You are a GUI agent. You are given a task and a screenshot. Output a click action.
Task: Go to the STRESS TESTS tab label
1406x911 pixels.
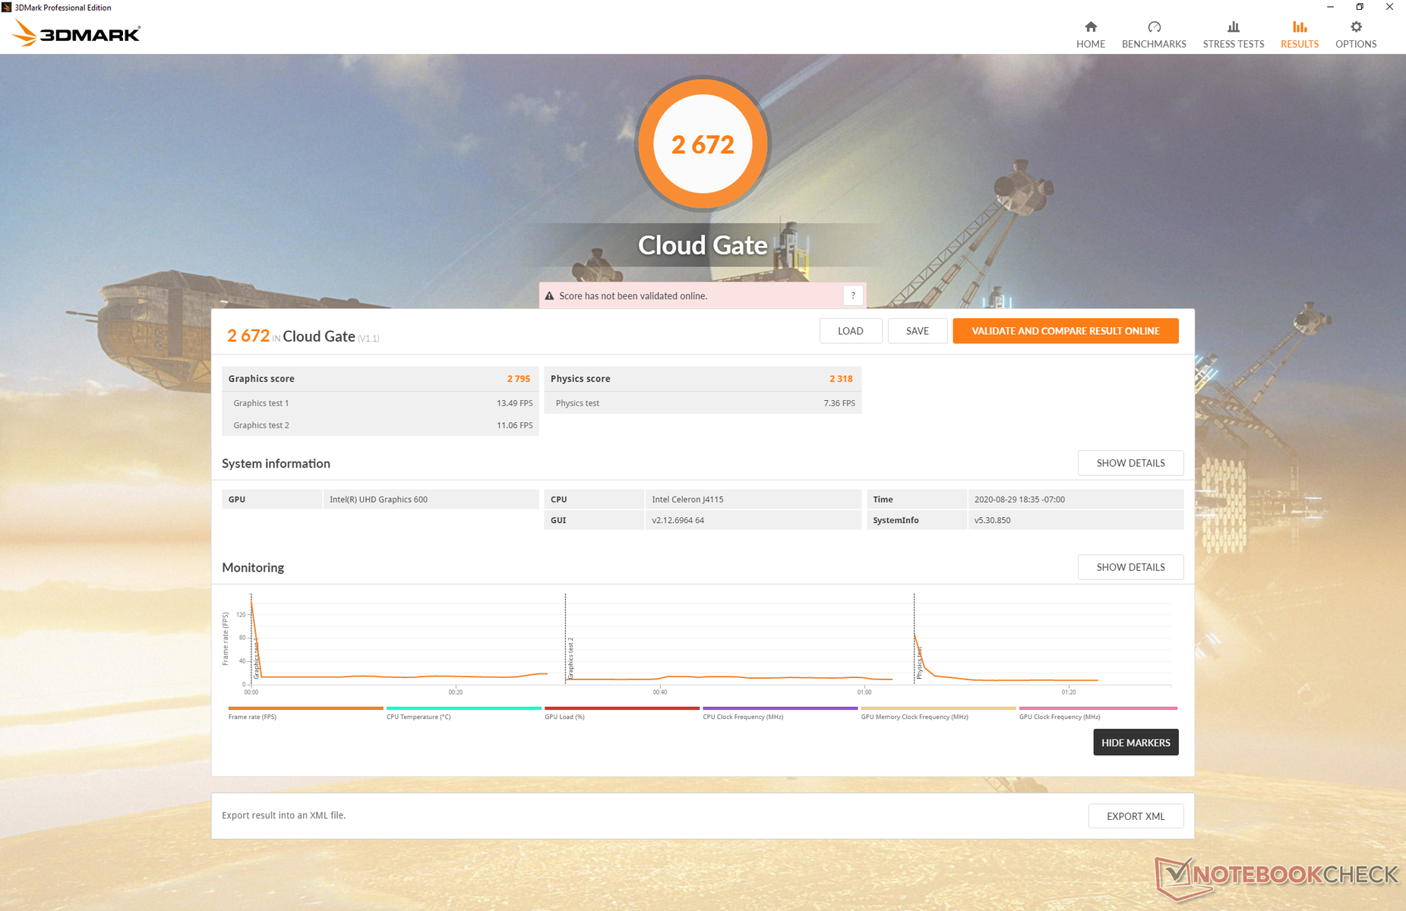click(x=1233, y=44)
